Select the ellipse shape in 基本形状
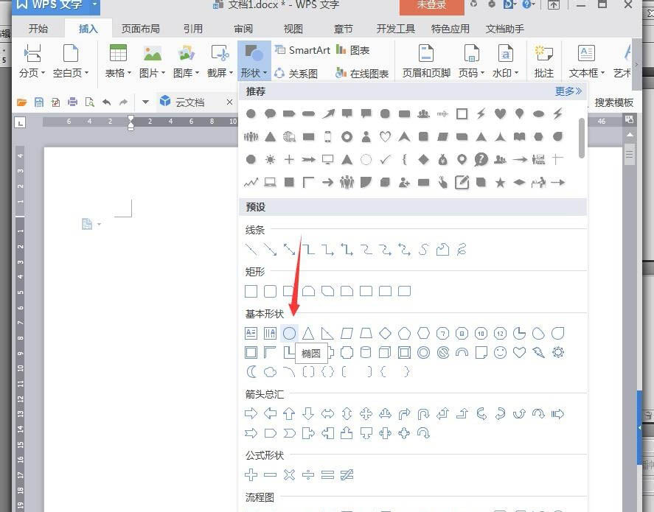The image size is (654, 512). [x=289, y=333]
